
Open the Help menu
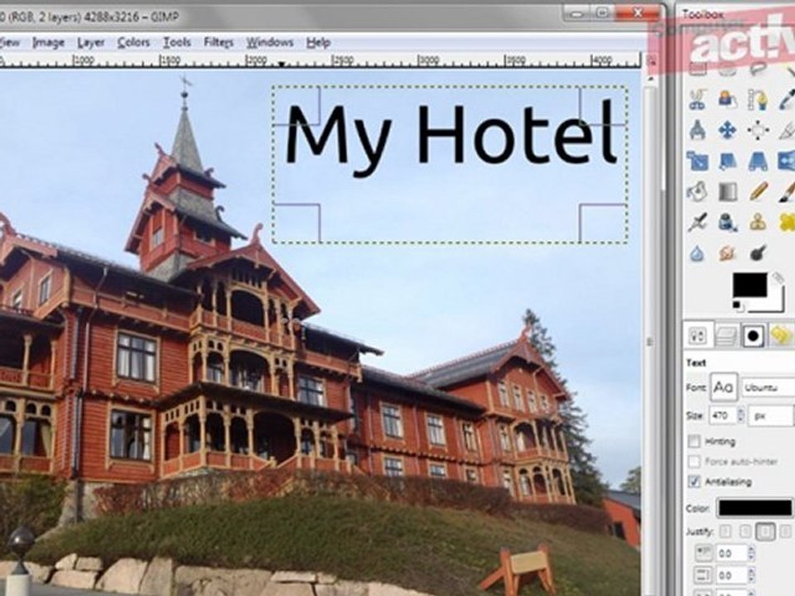point(318,42)
